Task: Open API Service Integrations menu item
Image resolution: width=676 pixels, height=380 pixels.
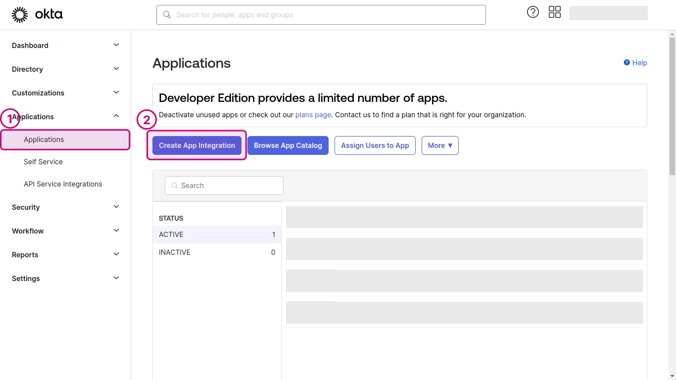Action: 63,184
